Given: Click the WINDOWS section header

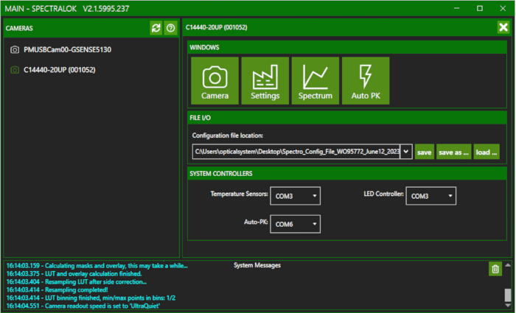Looking at the screenshot, I should (204, 47).
